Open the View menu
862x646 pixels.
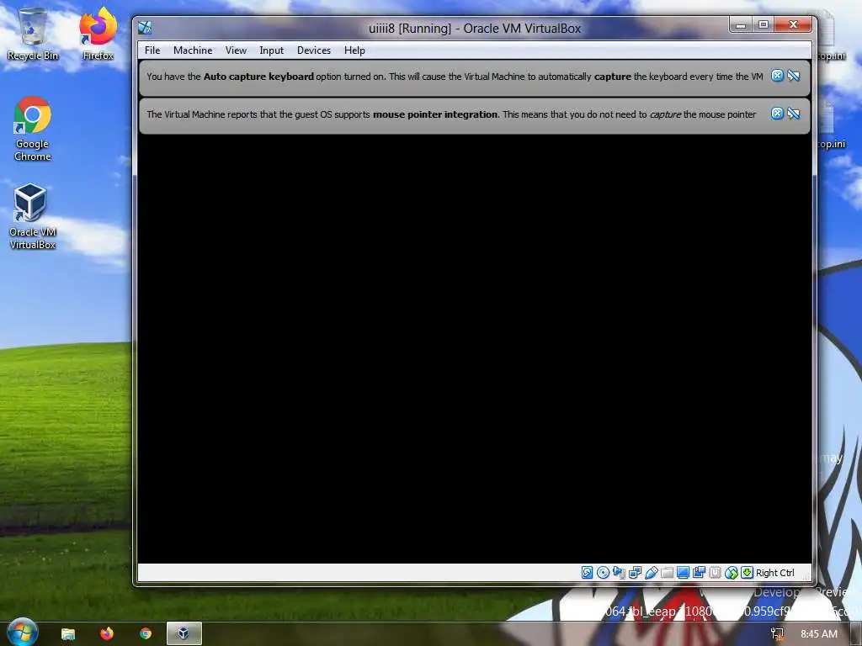(x=236, y=50)
